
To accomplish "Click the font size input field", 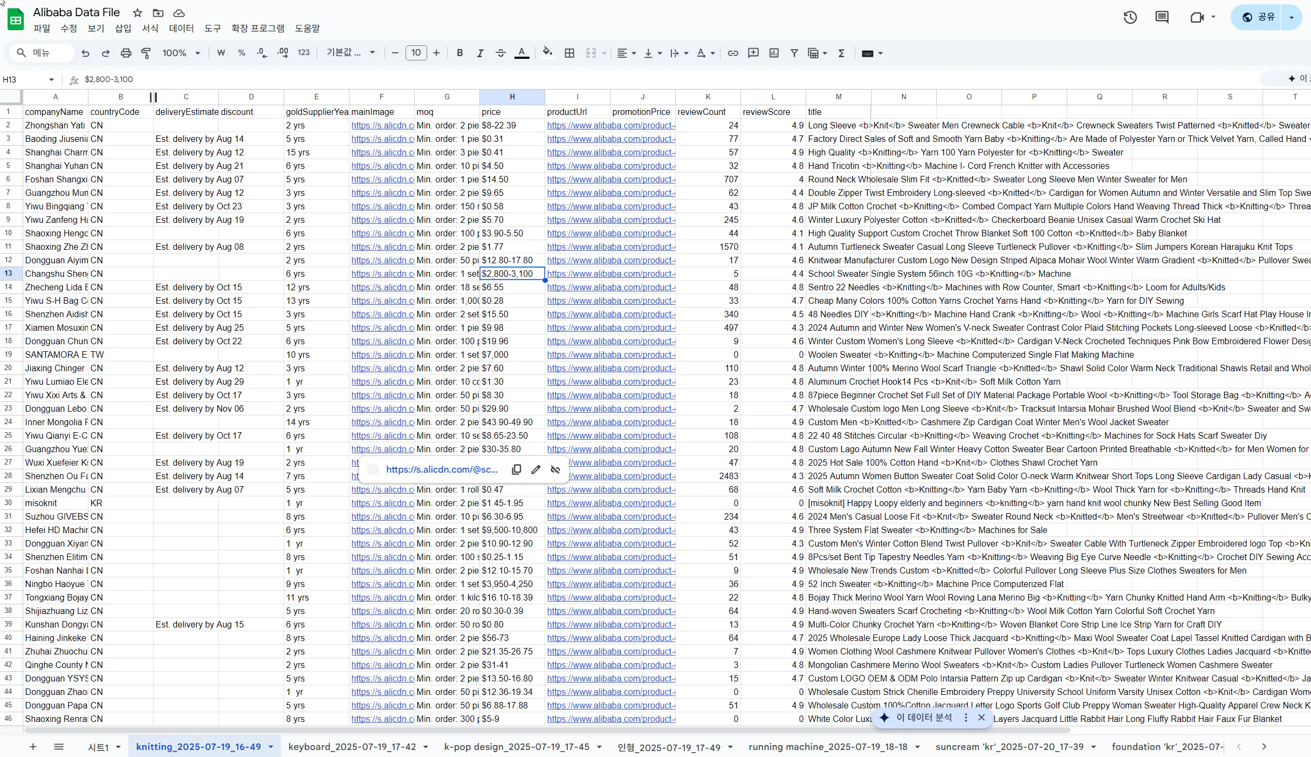I will pos(416,53).
